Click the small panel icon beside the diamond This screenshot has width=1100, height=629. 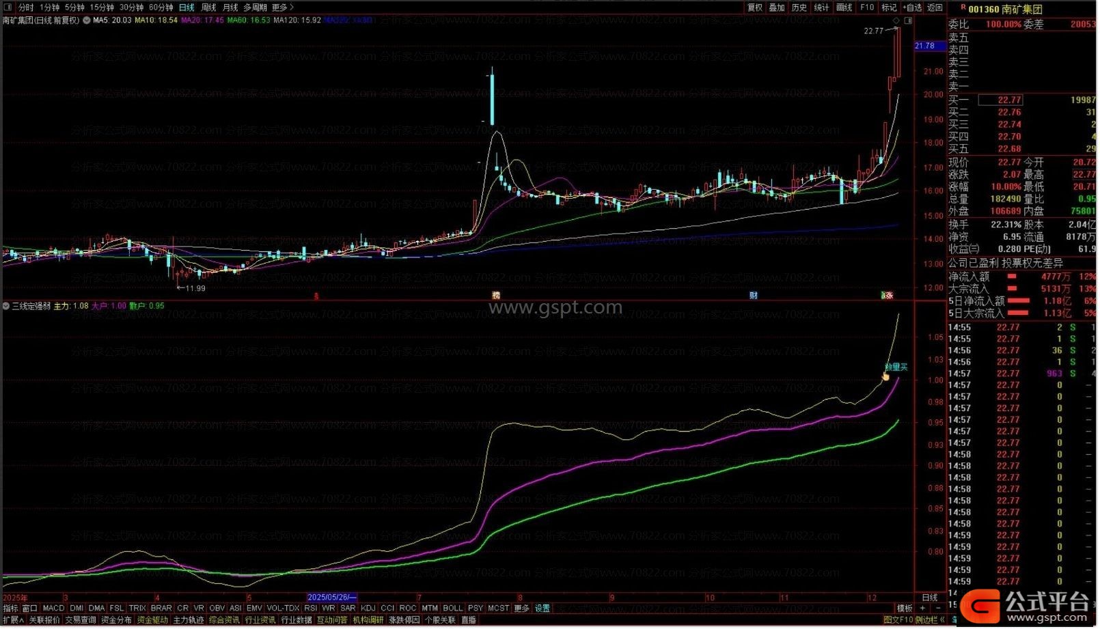point(908,21)
